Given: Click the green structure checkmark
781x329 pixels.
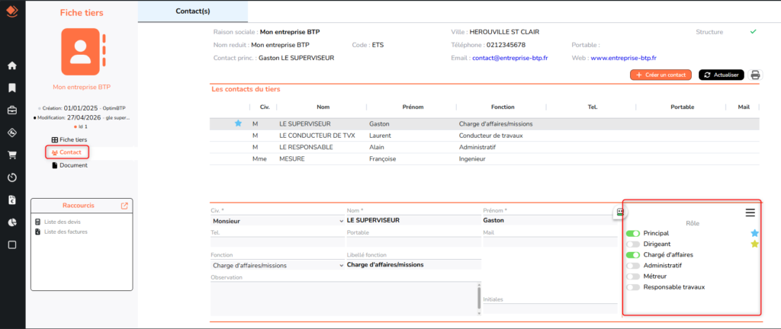Looking at the screenshot, I should click(753, 32).
